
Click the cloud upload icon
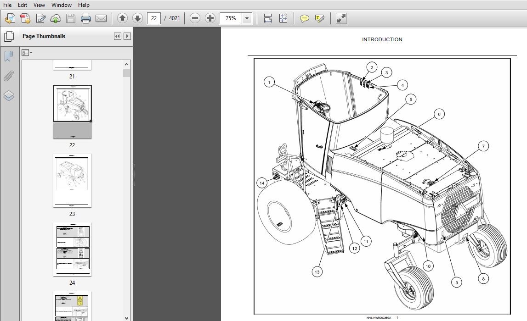(x=56, y=18)
